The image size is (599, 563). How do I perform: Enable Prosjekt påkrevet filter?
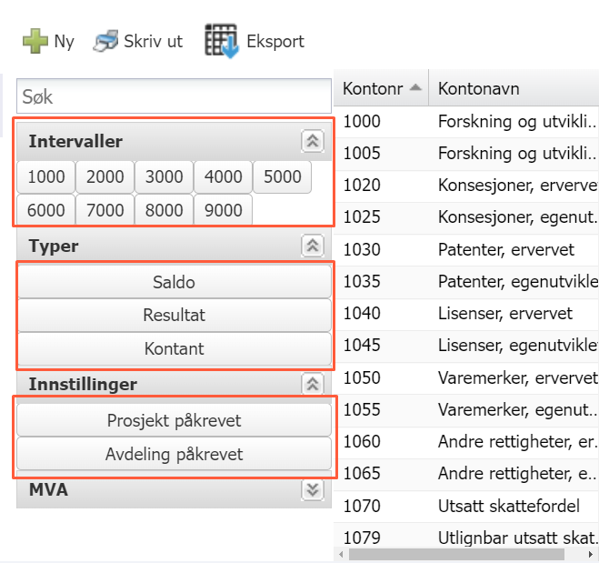tap(174, 420)
